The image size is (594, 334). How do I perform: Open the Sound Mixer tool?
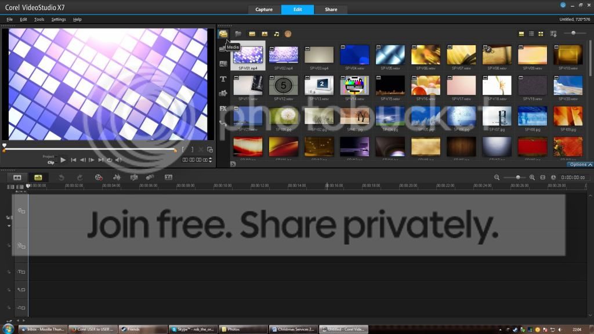117,177
